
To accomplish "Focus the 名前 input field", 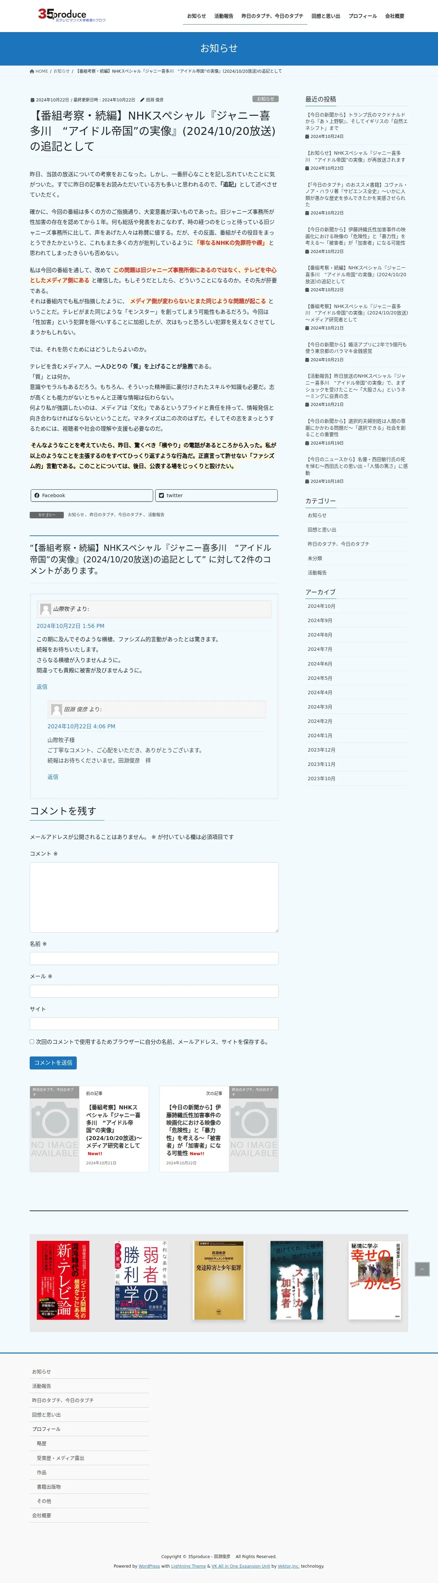I will click(154, 959).
